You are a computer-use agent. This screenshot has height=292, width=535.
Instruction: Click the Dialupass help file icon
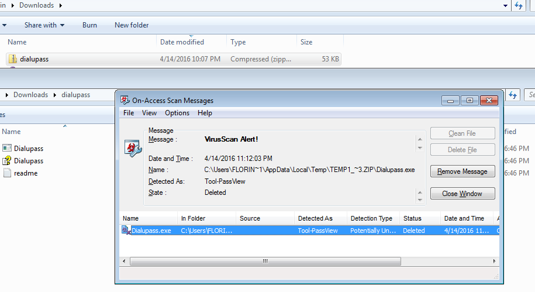[x=7, y=160]
